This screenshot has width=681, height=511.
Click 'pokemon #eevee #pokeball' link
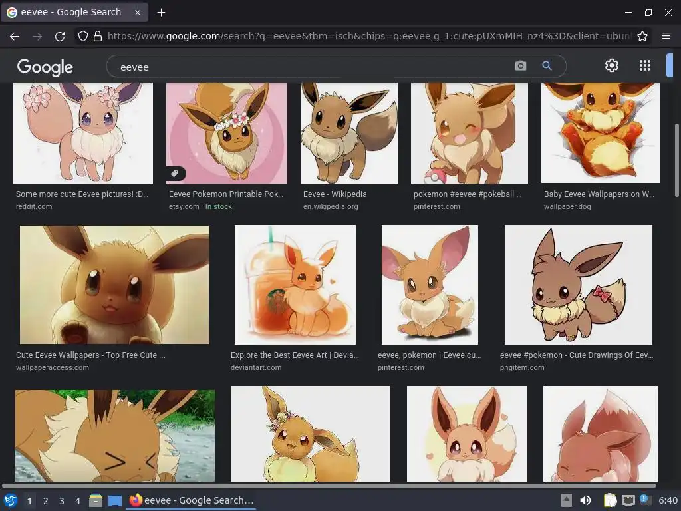tap(468, 194)
